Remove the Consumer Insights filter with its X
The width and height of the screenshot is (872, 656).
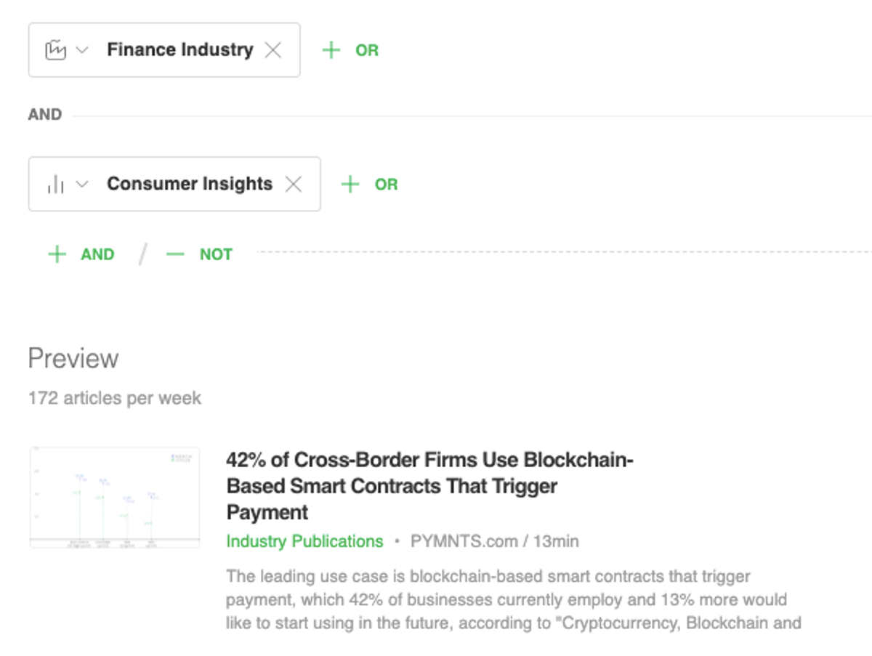point(294,184)
